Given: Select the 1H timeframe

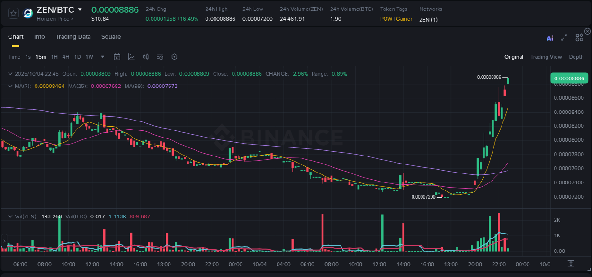Looking at the screenshot, I should [54, 56].
